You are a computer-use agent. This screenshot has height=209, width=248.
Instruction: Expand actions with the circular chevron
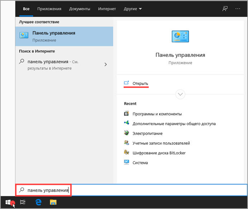(x=180, y=94)
